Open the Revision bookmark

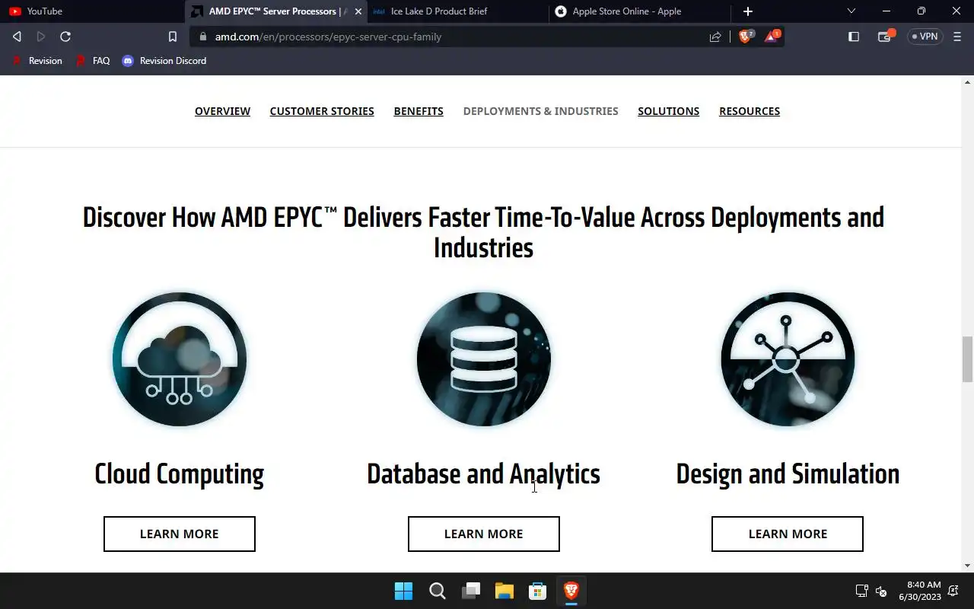pyautogui.click(x=37, y=61)
